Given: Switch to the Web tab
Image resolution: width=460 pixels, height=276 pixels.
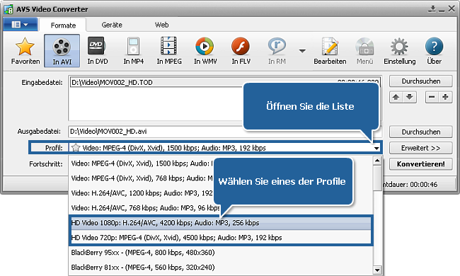Looking at the screenshot, I should click(x=161, y=25).
